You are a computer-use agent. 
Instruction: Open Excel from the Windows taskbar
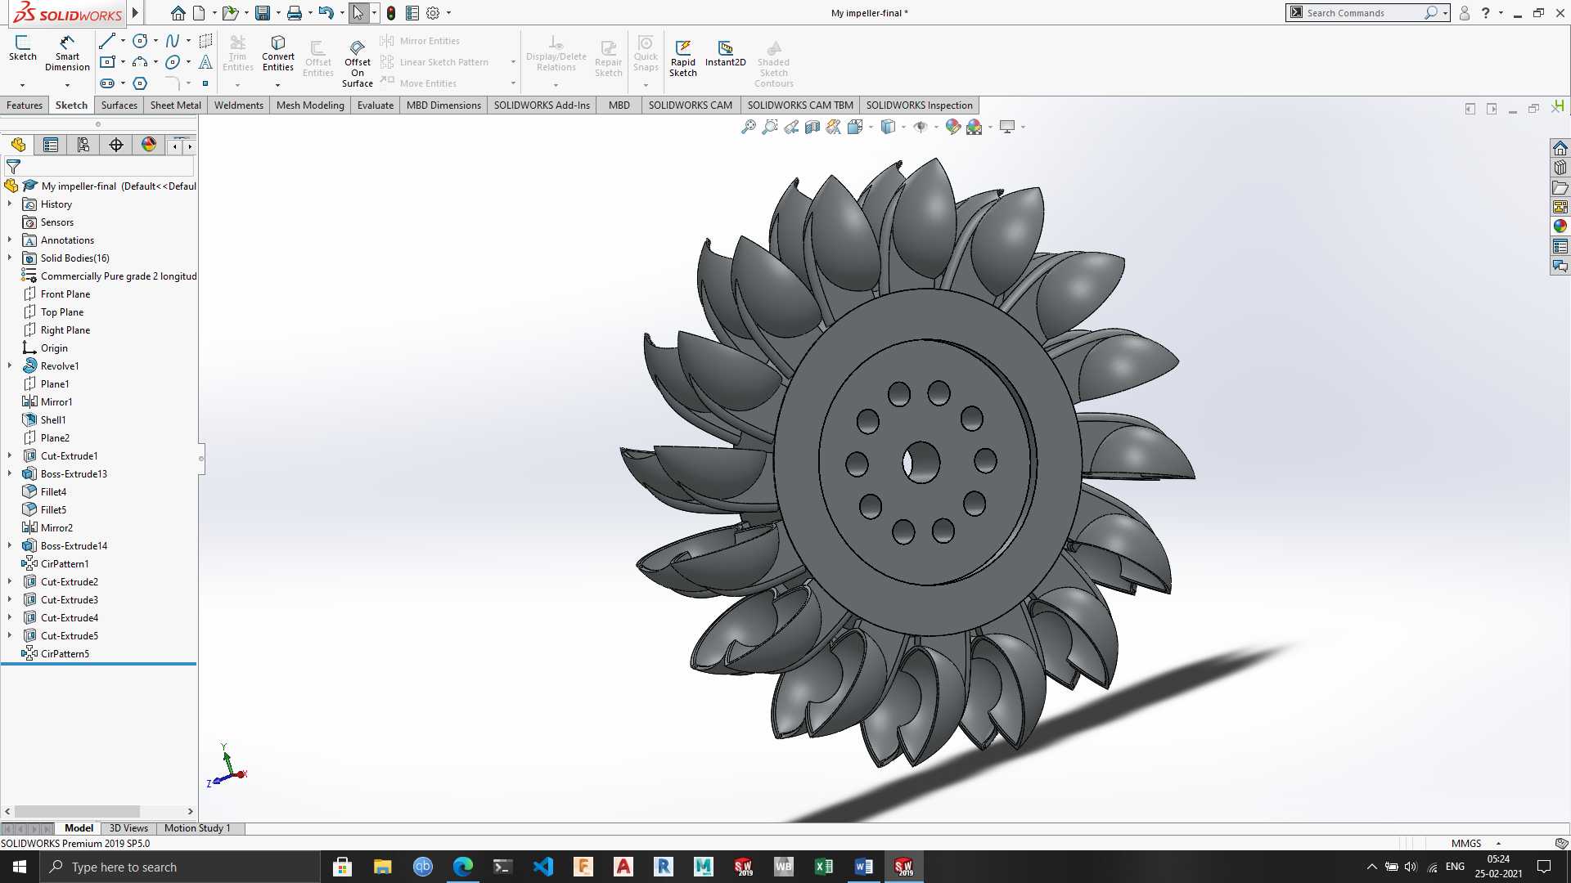(823, 867)
